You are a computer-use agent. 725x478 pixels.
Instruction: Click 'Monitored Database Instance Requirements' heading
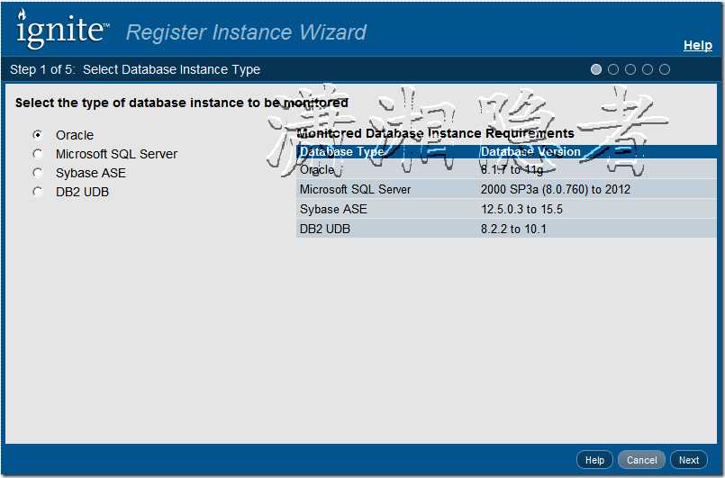pos(435,133)
